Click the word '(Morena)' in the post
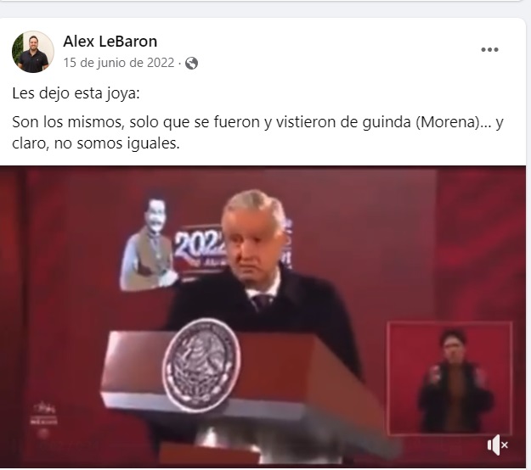Viewport: 531px width, 470px height. coord(448,122)
